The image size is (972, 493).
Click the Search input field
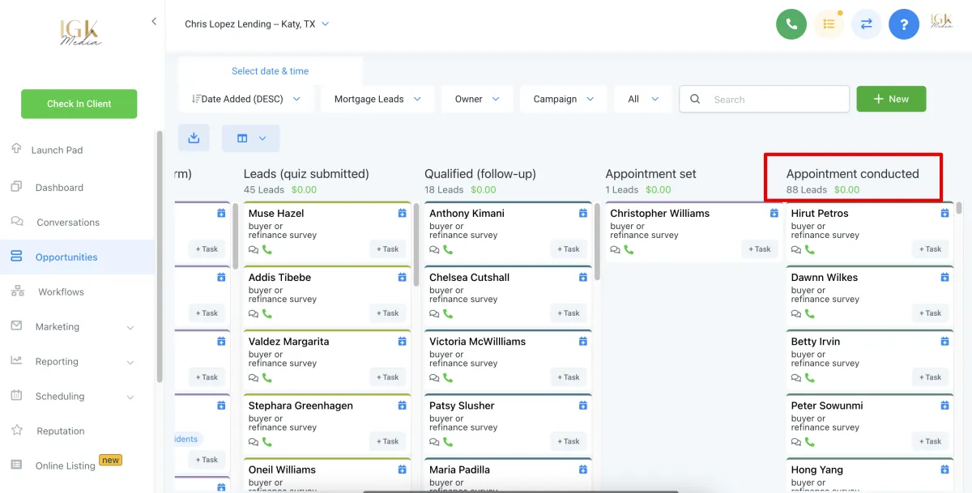(774, 100)
